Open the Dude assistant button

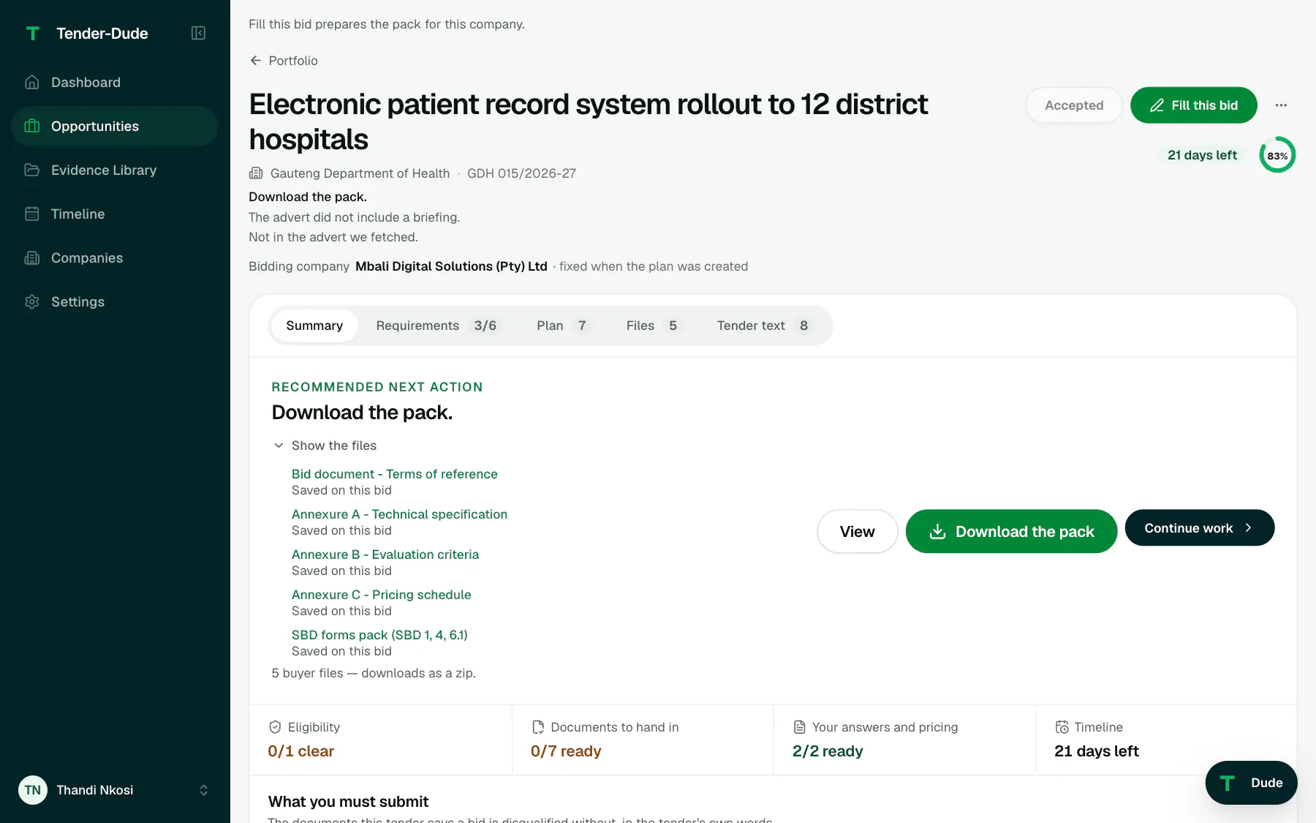point(1251,783)
